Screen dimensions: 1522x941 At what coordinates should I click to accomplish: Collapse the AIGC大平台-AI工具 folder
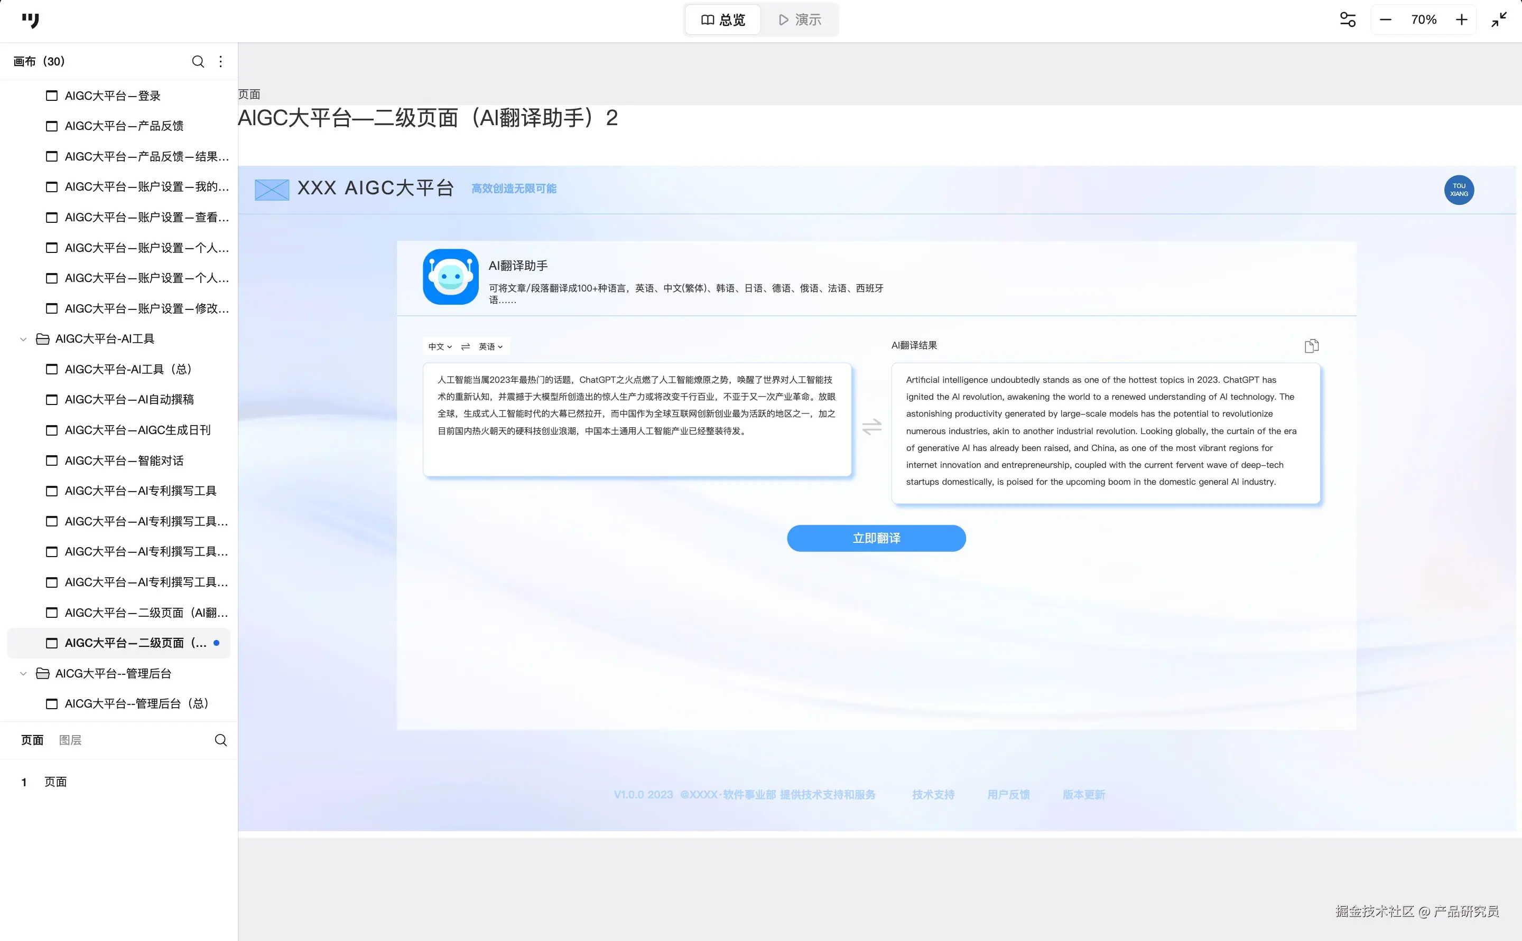click(x=24, y=339)
